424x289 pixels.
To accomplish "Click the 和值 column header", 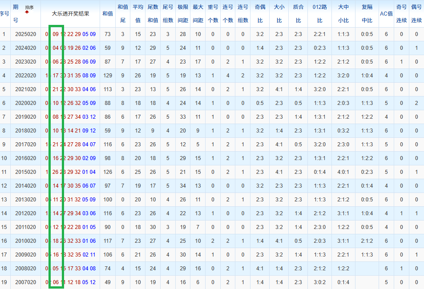I will coord(108,13).
